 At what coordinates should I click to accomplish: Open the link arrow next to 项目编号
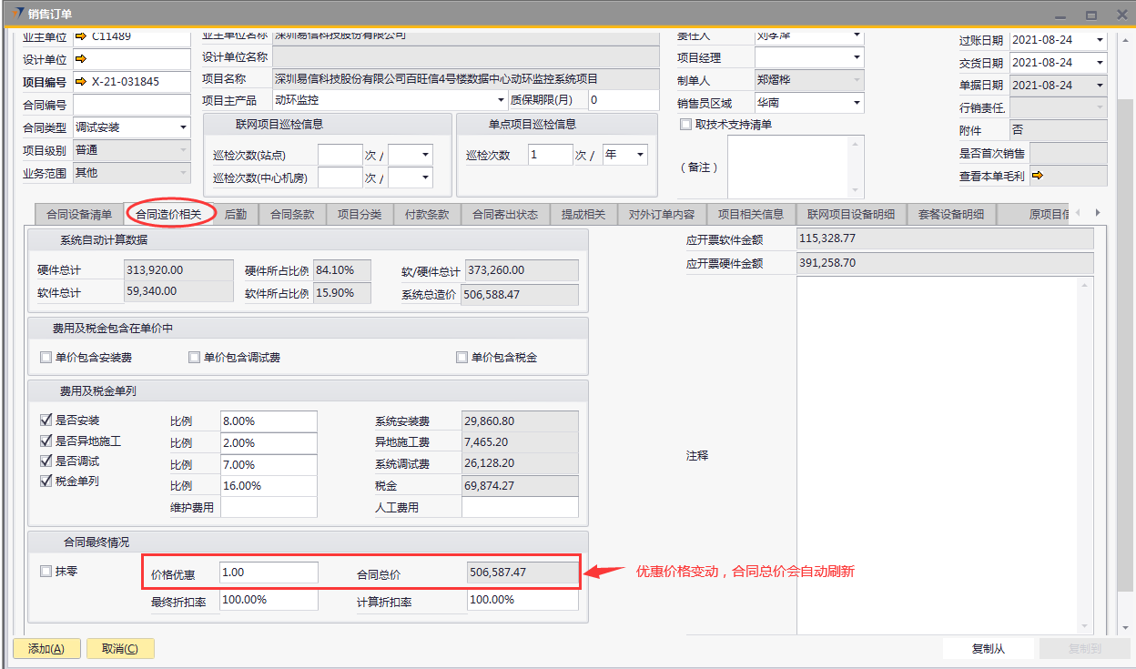click(81, 82)
